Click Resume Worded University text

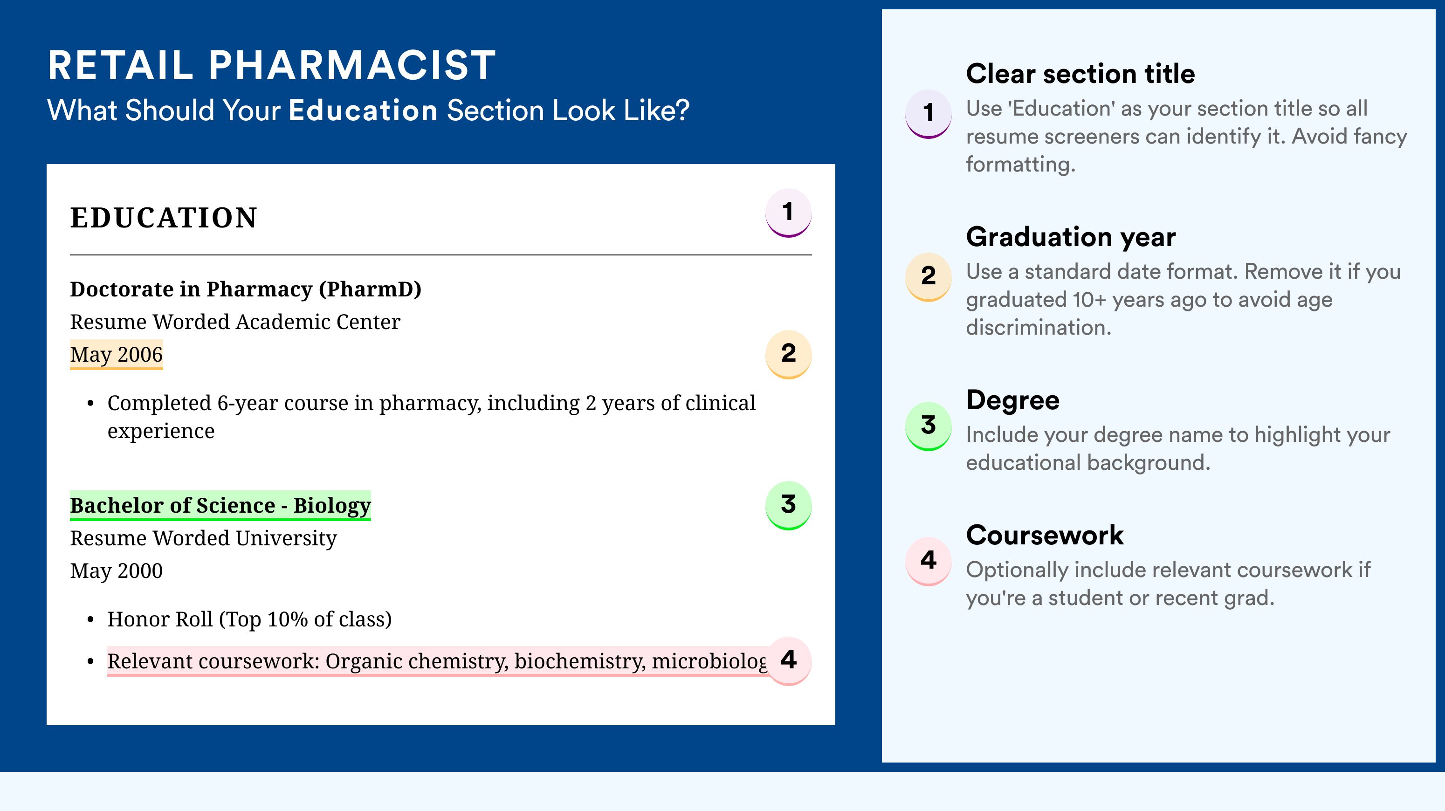pos(203,538)
